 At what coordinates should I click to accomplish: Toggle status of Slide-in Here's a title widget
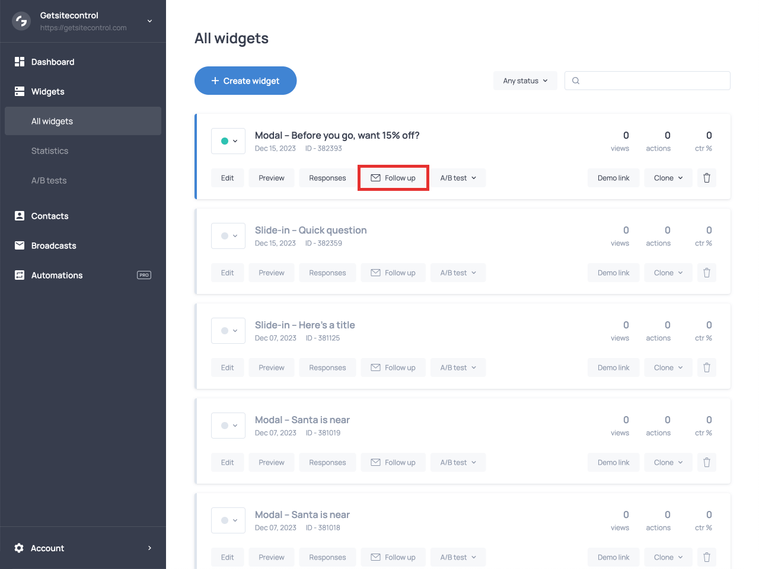(x=228, y=331)
